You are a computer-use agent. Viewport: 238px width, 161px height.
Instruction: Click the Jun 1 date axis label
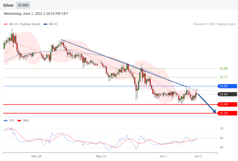pos(163,156)
